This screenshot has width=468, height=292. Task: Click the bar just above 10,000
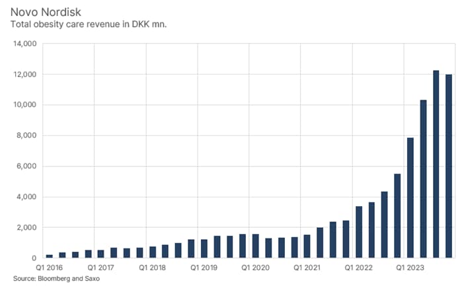tap(423, 179)
